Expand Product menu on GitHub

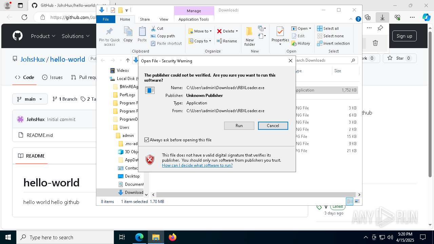tap(43, 36)
